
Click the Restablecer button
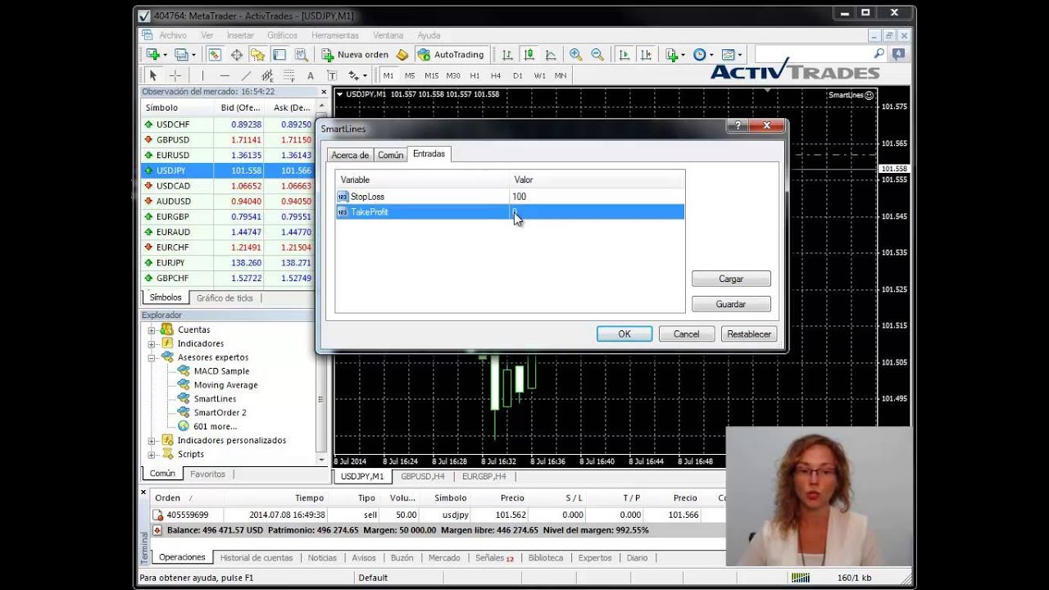click(749, 334)
